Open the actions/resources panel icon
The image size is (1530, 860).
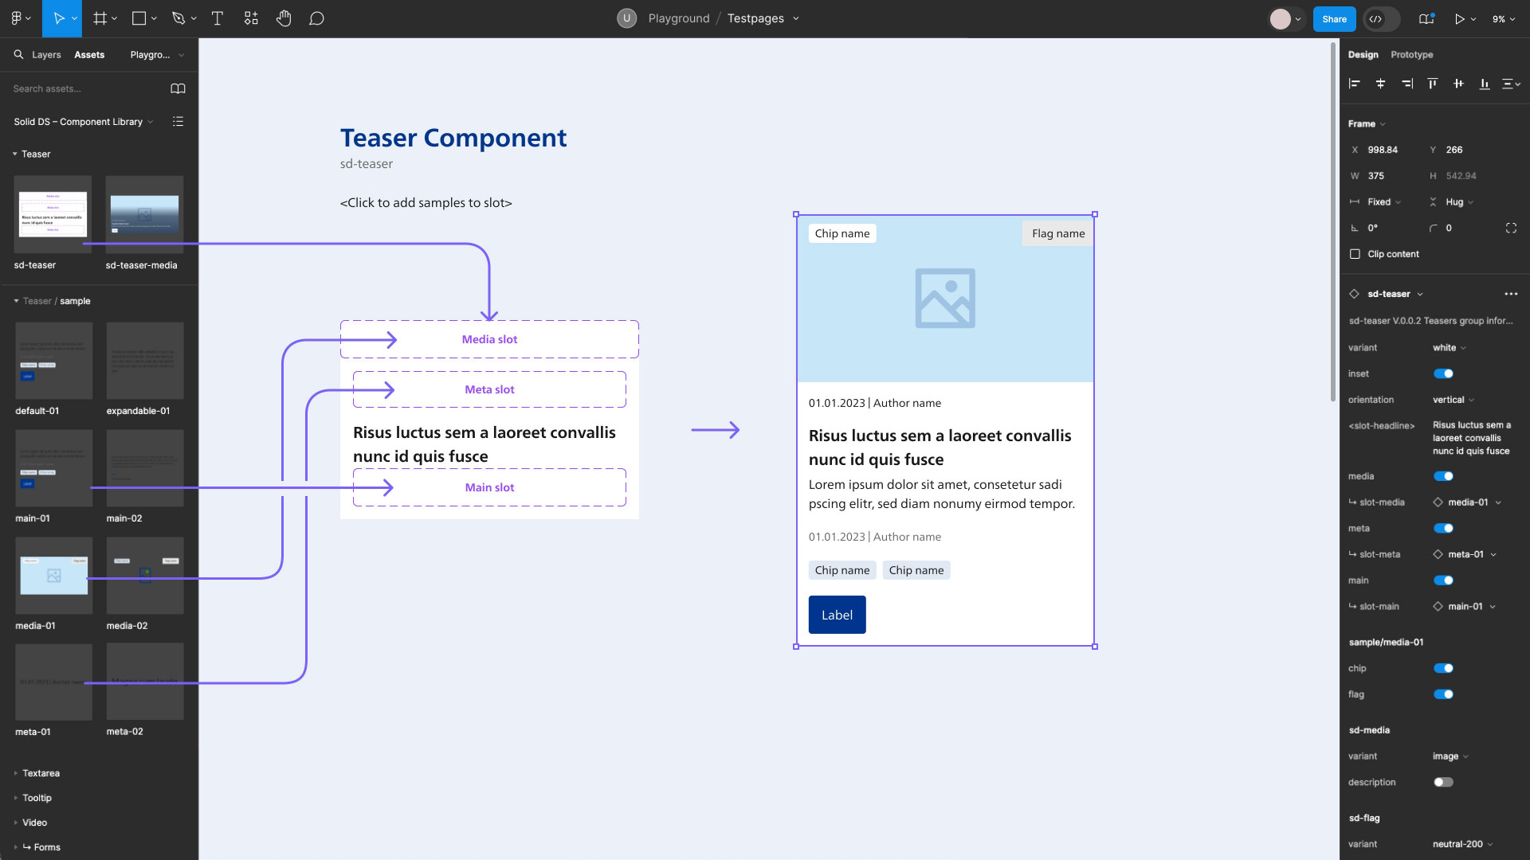click(250, 18)
